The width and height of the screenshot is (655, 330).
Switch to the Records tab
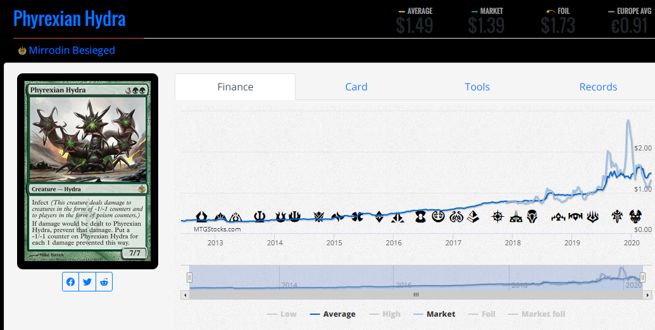(598, 87)
